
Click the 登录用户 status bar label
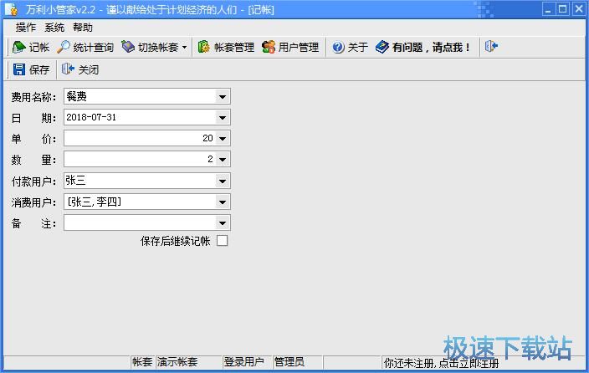pyautogui.click(x=243, y=362)
